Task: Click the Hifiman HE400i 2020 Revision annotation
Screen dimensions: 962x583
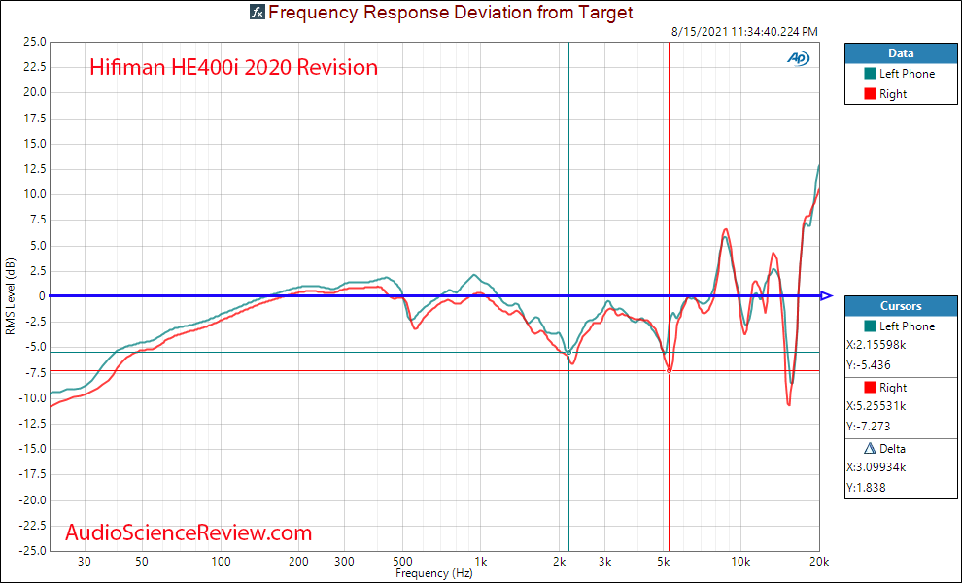Action: pyautogui.click(x=234, y=67)
